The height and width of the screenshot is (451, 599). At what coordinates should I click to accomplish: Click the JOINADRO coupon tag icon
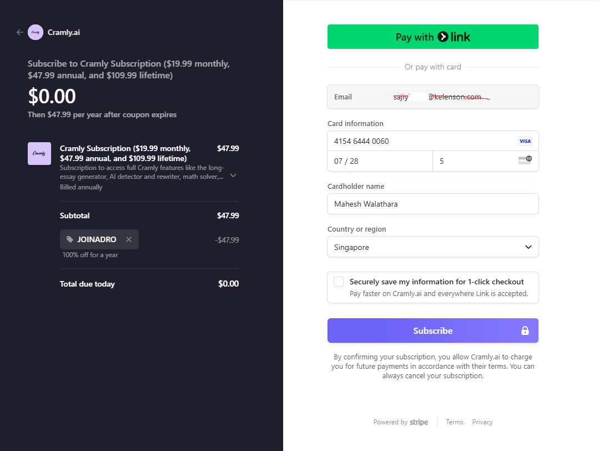pyautogui.click(x=70, y=239)
